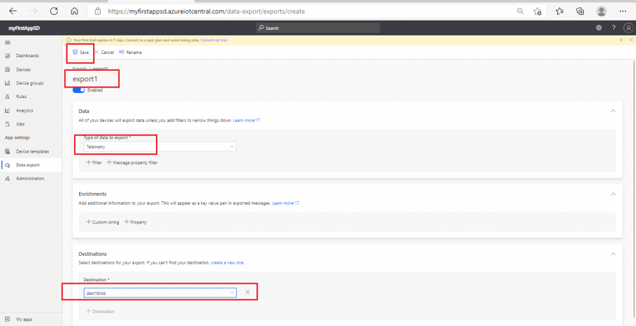Collapse the trial banner with double chevron
Screen dimensions: 636x326
[621, 40]
